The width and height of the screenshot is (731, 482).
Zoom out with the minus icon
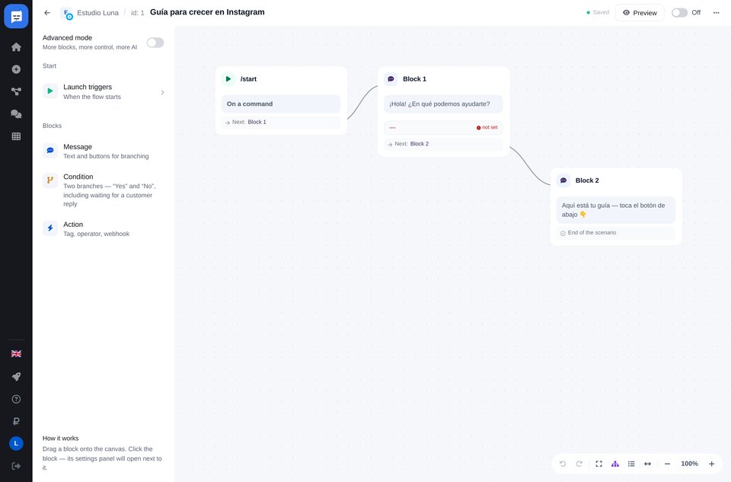[667, 464]
